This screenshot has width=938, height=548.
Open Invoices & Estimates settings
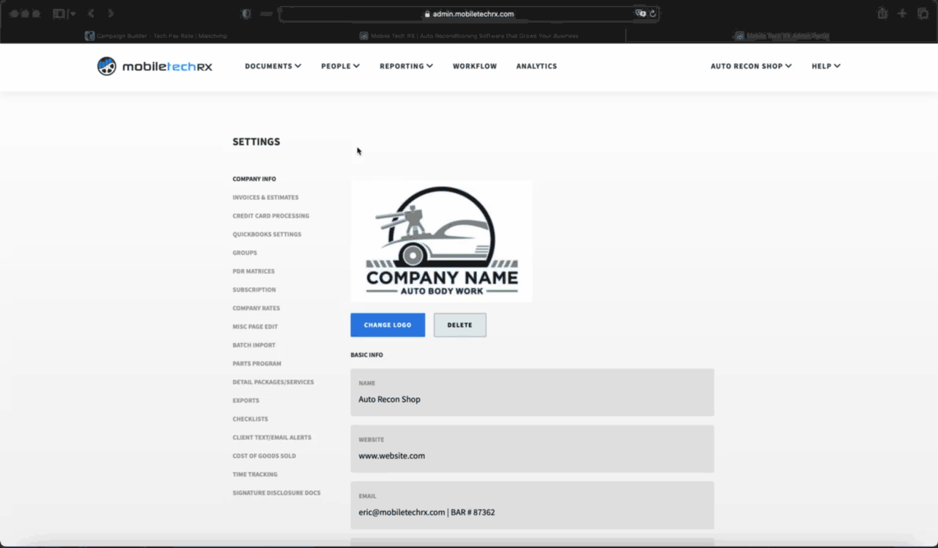pyautogui.click(x=265, y=197)
